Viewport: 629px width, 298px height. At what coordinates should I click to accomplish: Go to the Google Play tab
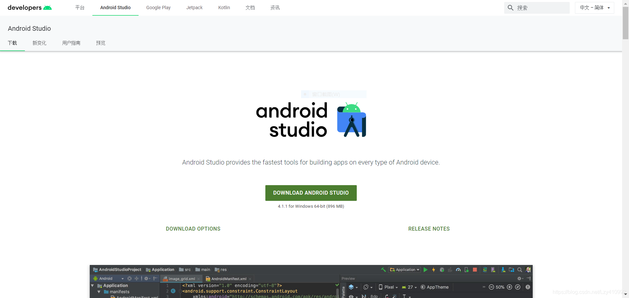click(x=158, y=8)
